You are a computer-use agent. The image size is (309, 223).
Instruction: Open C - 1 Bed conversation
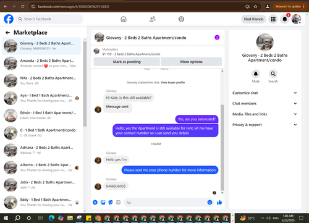click(x=41, y=133)
